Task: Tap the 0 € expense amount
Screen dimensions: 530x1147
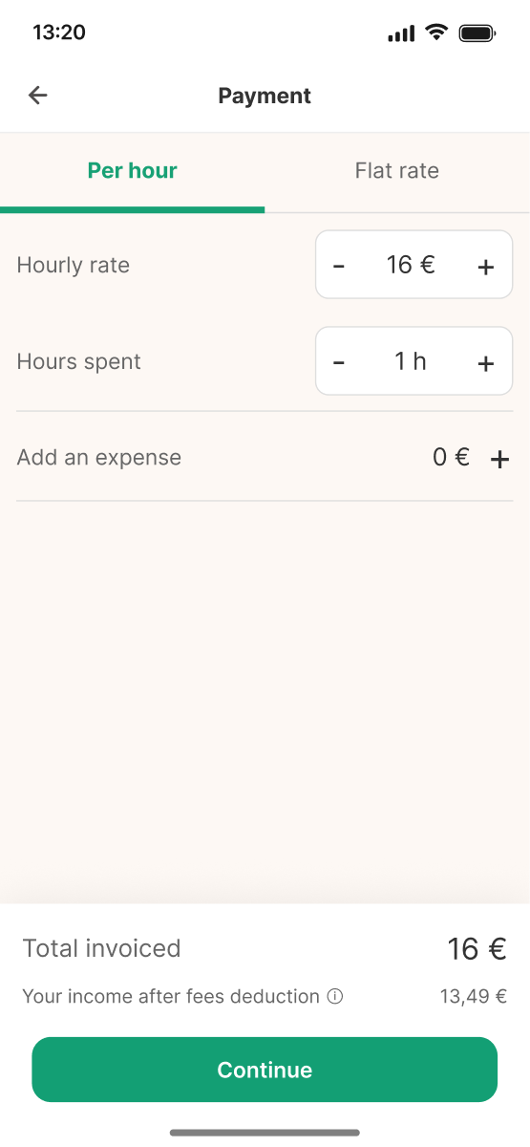Action: 451,457
